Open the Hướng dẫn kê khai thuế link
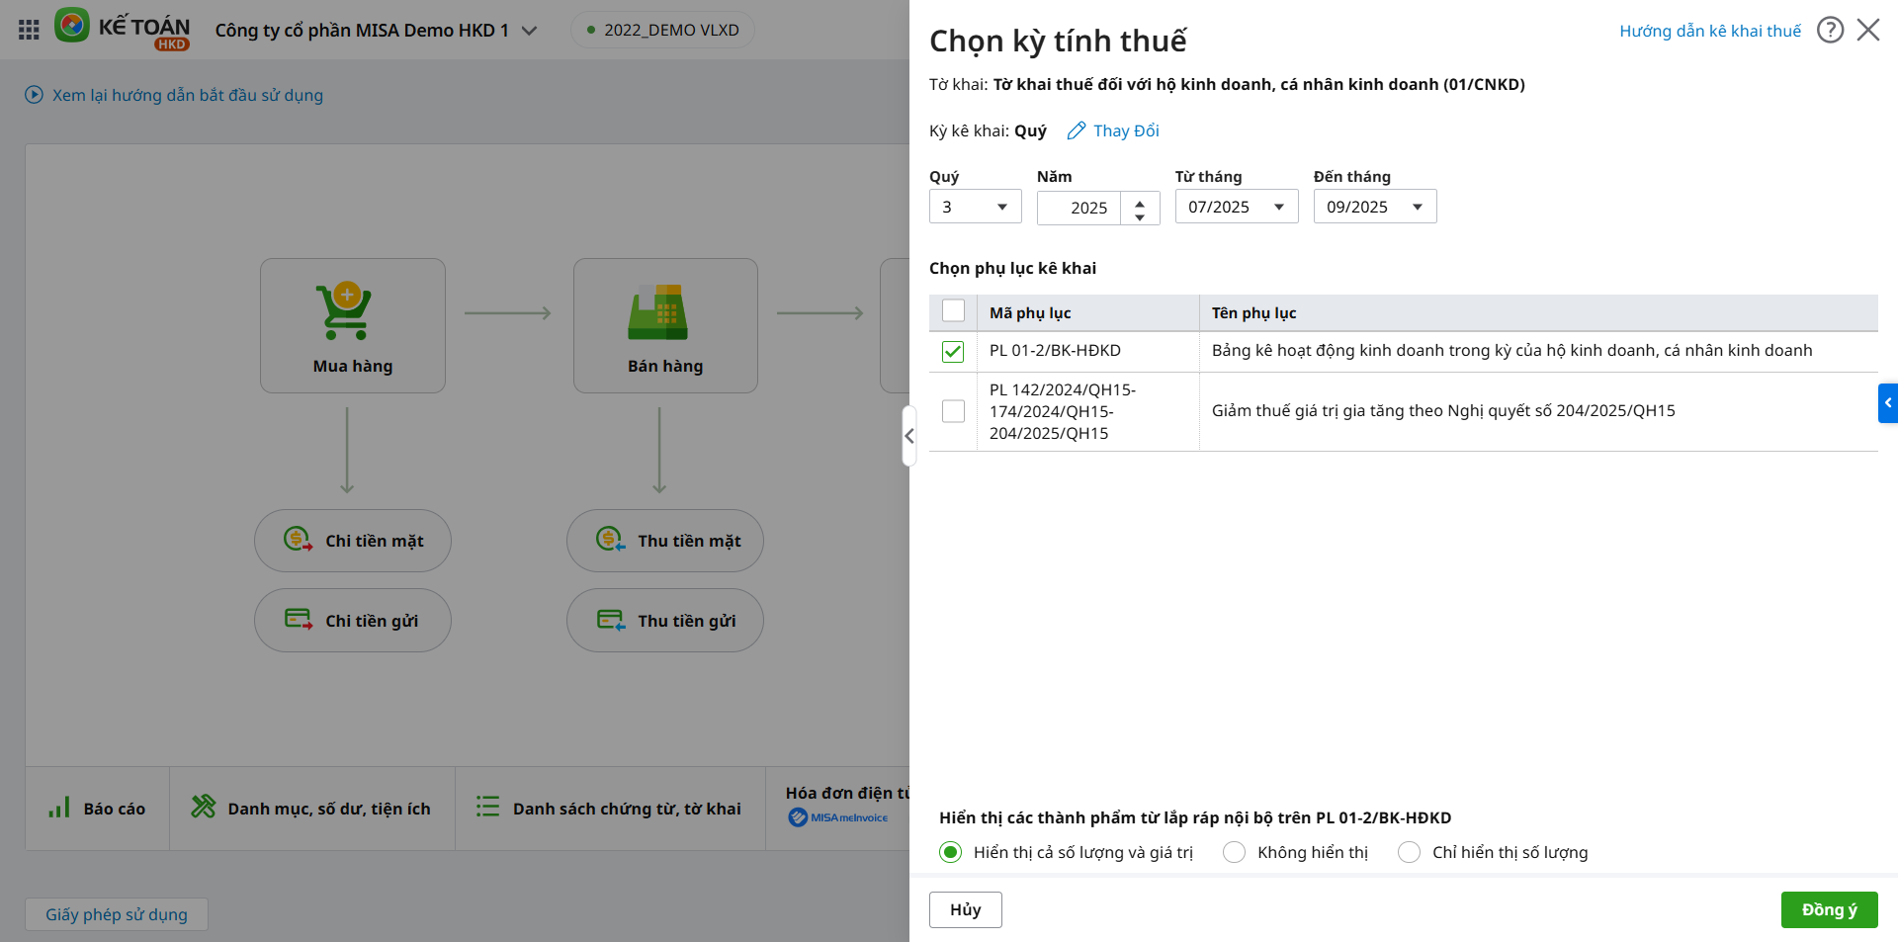 click(x=1709, y=31)
